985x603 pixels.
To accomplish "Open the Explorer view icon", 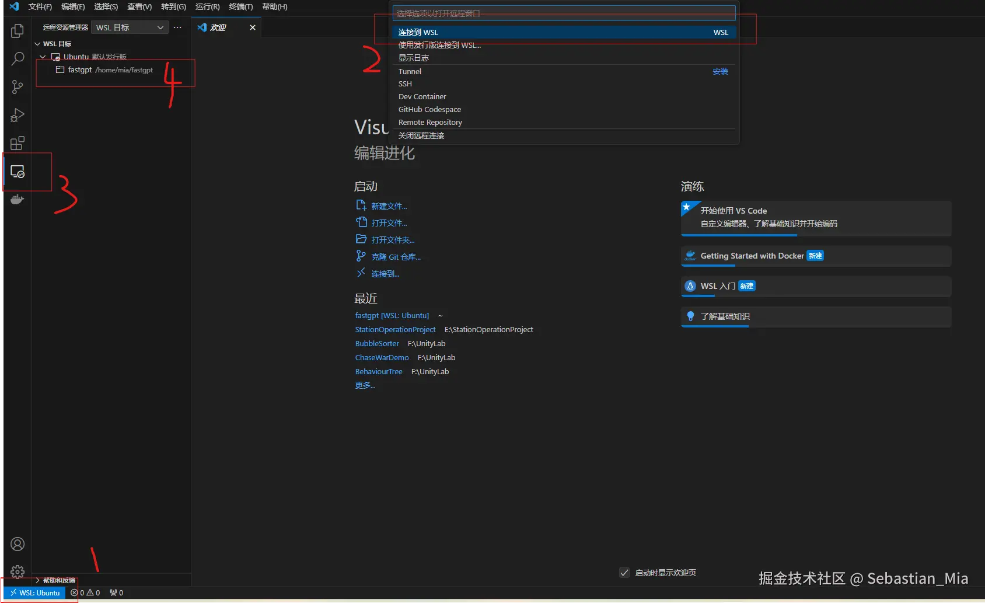I will tap(17, 31).
